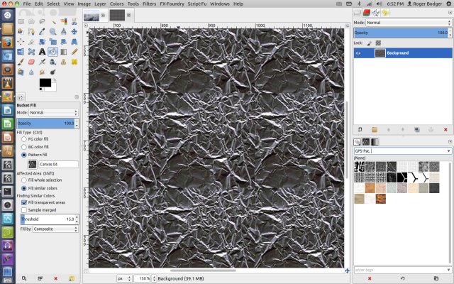
Task: Select the Color Picker eyedropper tool
Action: [x=42, y=31]
